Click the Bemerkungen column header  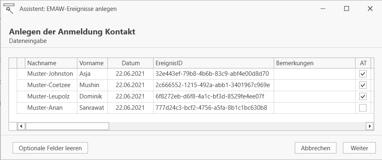pyautogui.click(x=314, y=63)
